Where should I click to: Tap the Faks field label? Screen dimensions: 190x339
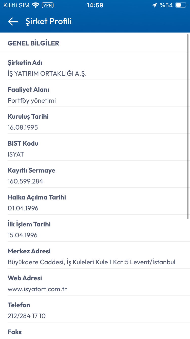click(x=15, y=332)
